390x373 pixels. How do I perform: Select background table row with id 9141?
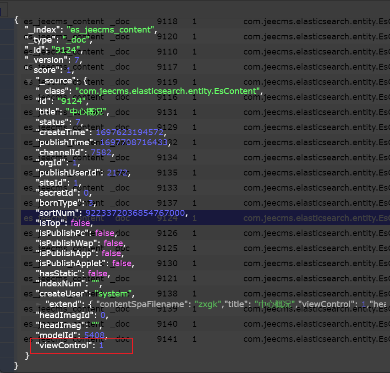[x=205, y=339]
